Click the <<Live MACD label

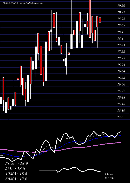point(109,176)
